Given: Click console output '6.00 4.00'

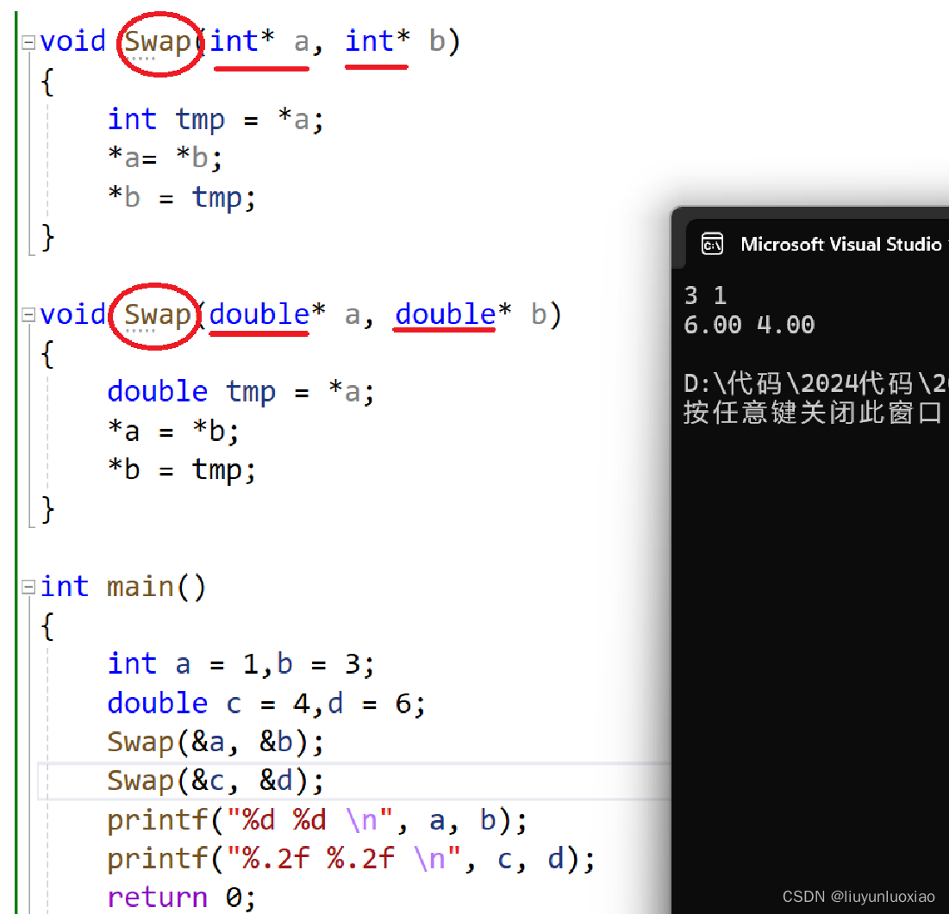Looking at the screenshot, I should [749, 326].
